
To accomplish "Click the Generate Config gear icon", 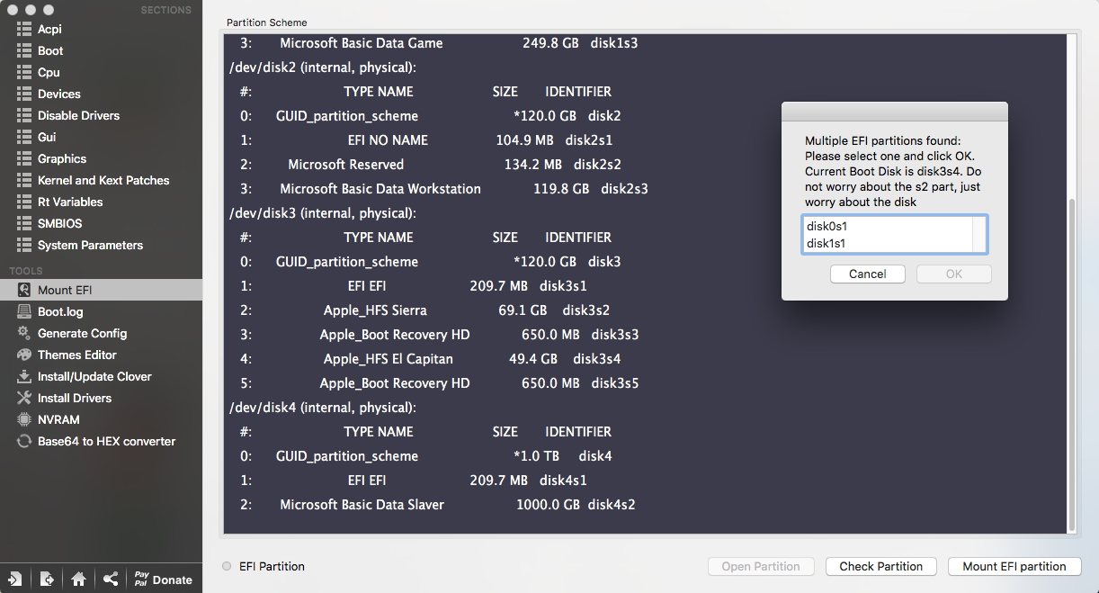I will [24, 333].
